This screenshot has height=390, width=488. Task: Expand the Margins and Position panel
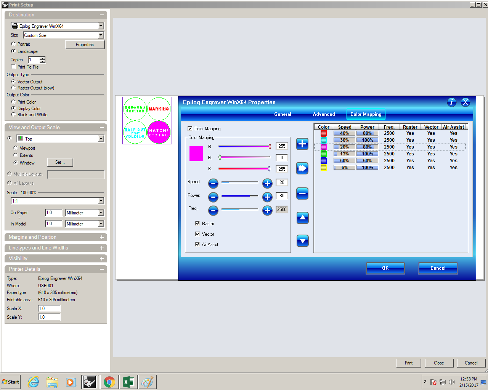pos(102,237)
